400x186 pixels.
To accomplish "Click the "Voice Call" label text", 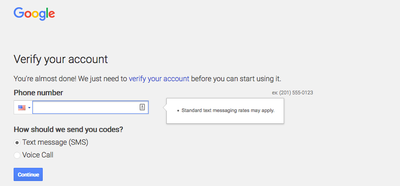I will (38, 155).
